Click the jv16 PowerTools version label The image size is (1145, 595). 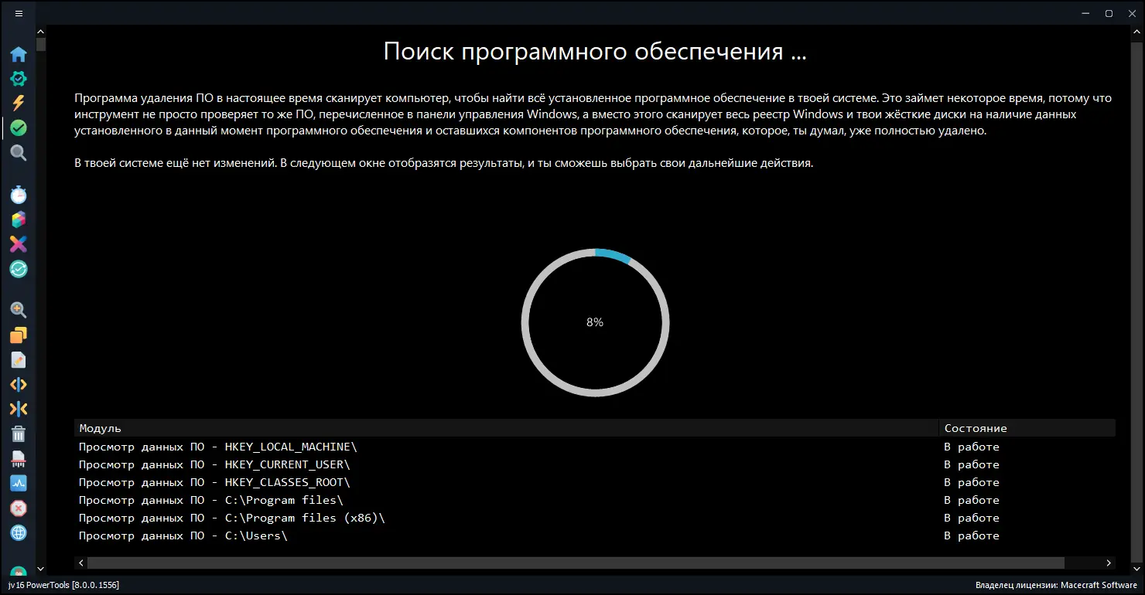pos(65,585)
